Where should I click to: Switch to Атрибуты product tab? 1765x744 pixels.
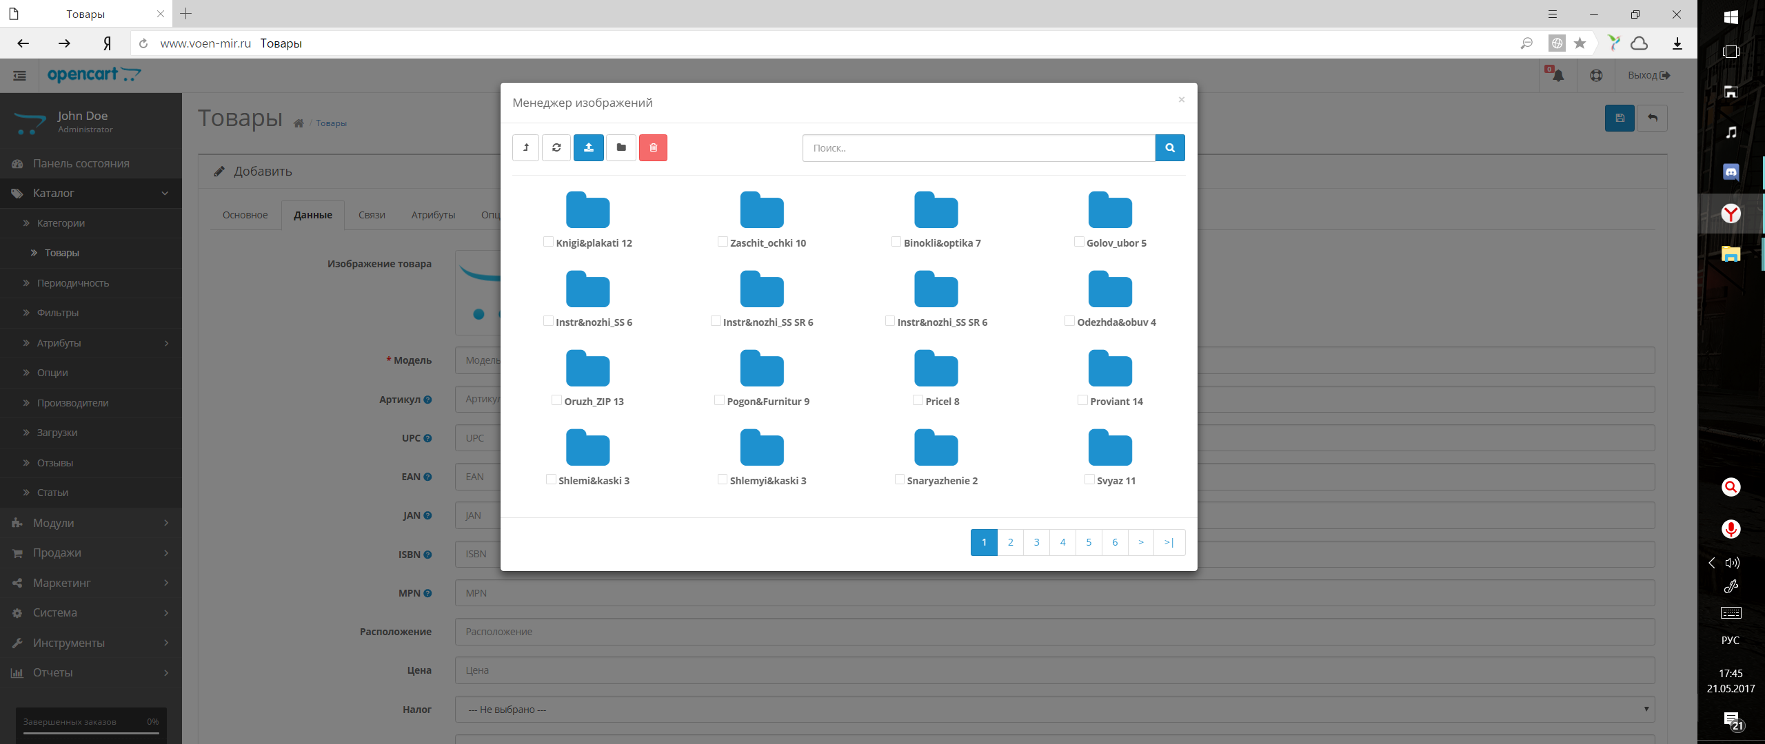432,215
